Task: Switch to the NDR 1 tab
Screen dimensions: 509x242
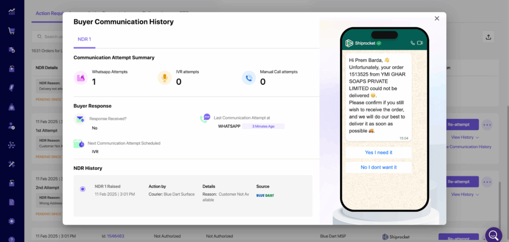Action: point(84,39)
